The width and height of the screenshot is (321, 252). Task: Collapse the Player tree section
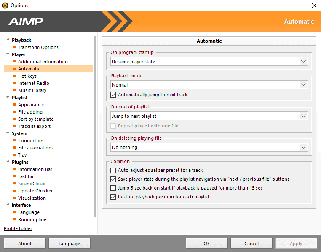(8, 54)
